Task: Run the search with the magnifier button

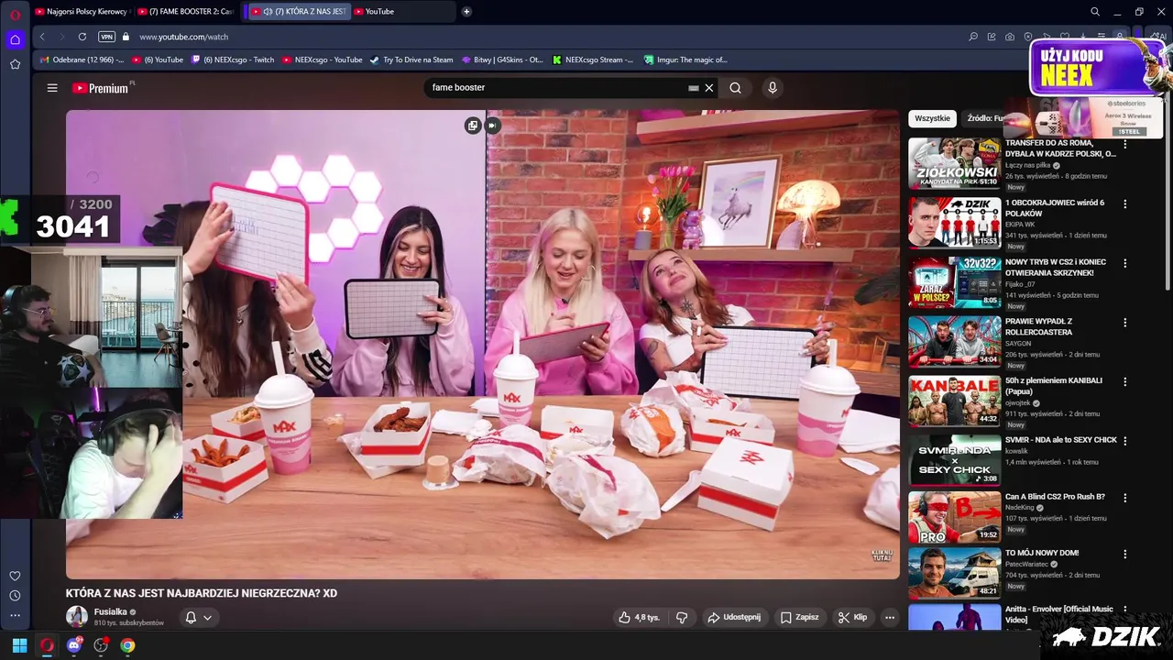Action: point(735,88)
